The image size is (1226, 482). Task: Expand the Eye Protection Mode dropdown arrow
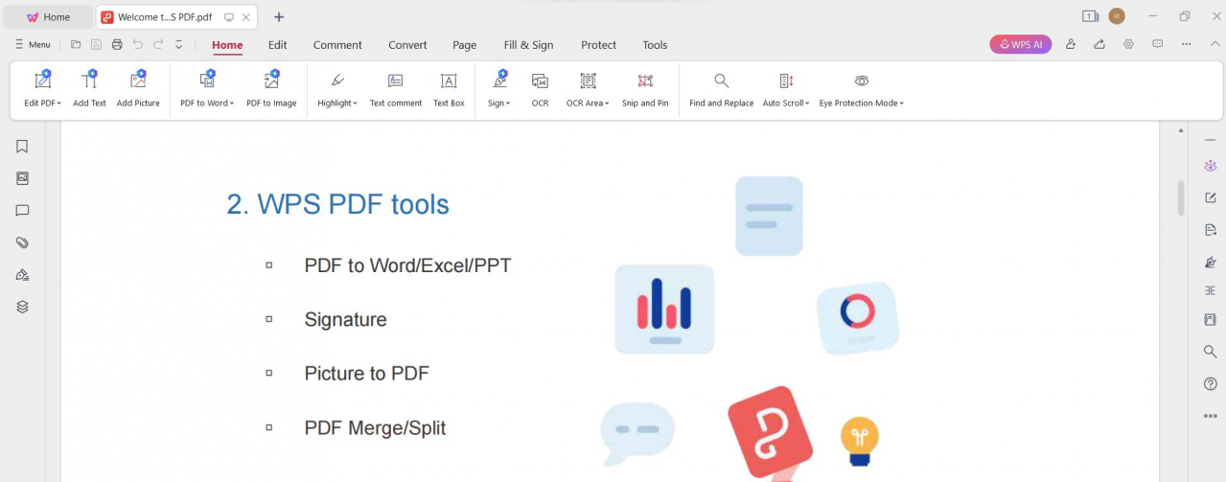click(x=902, y=103)
